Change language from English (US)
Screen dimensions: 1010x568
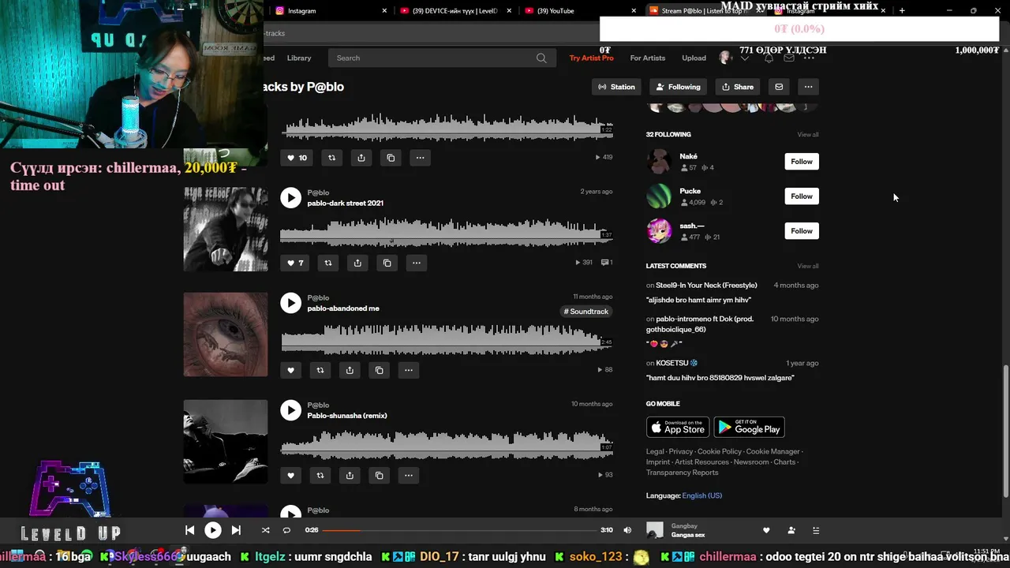point(701,495)
